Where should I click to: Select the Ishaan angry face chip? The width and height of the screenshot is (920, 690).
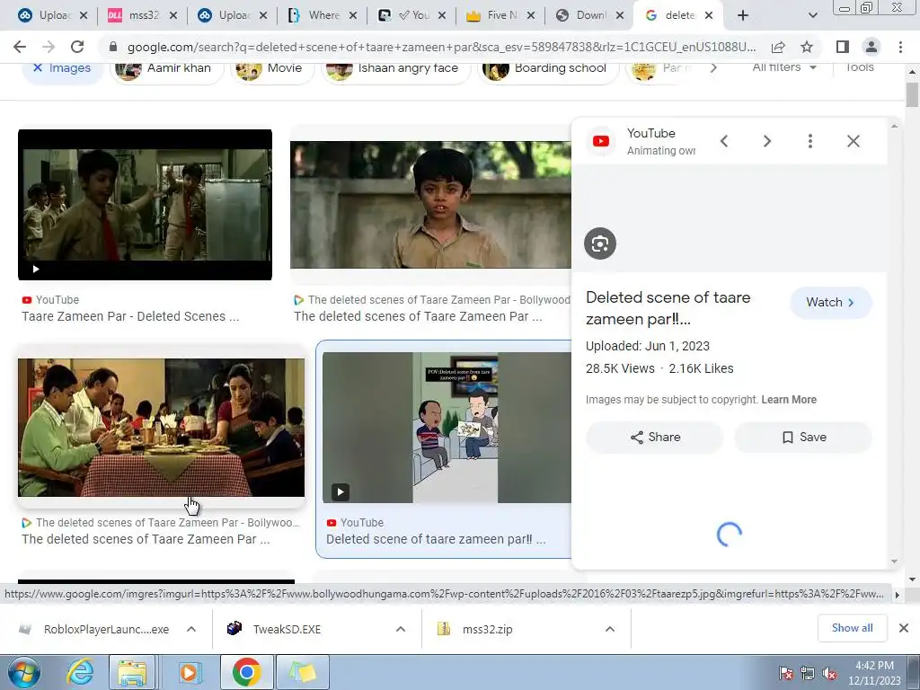[x=396, y=68]
